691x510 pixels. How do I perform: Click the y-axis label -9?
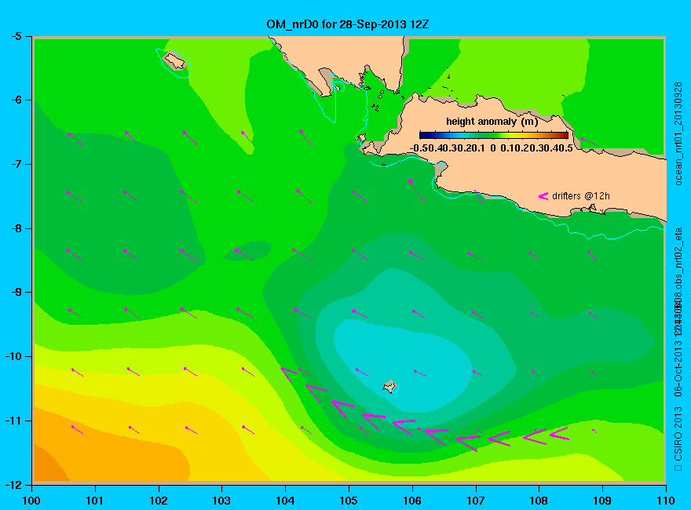click(16, 292)
